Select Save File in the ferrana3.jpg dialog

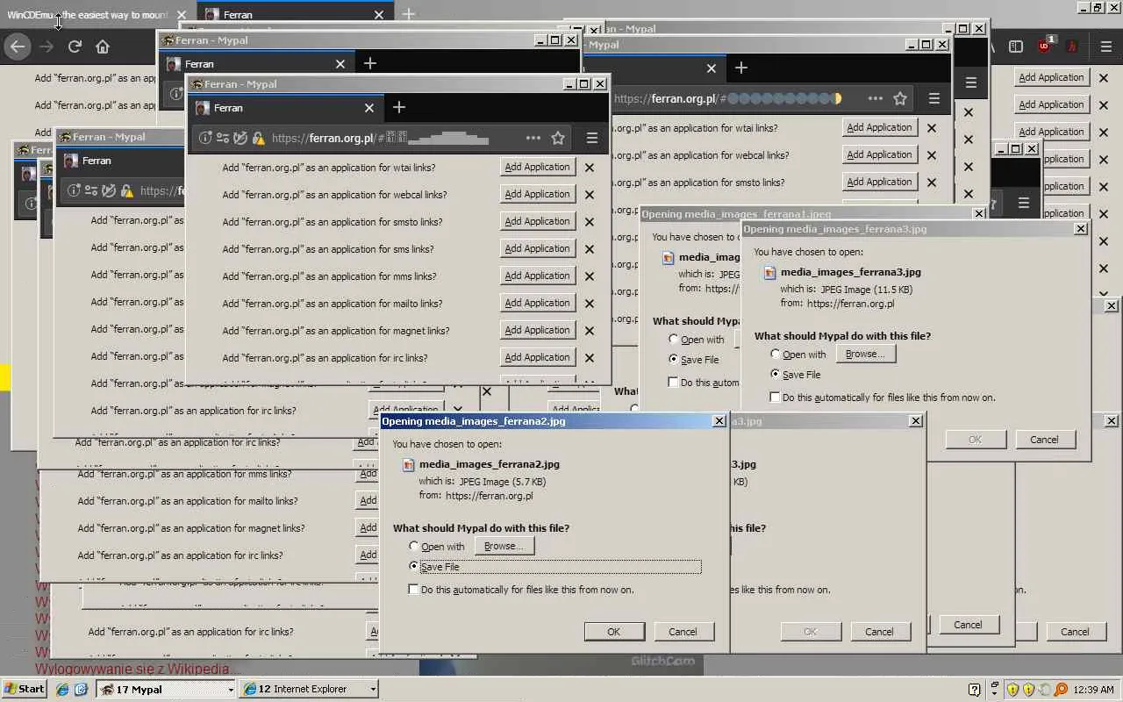tap(776, 375)
